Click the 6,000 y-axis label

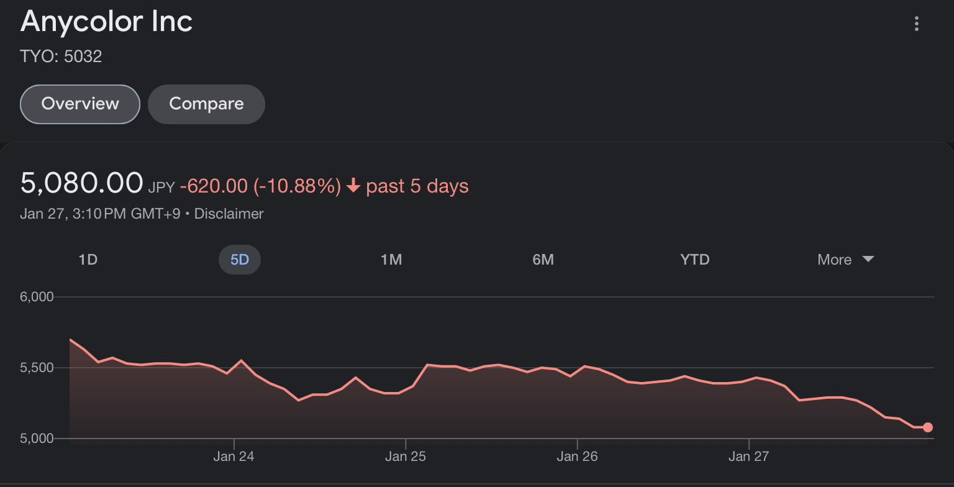click(x=37, y=297)
